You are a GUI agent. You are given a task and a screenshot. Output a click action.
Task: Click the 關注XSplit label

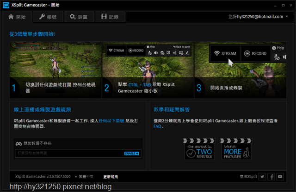[248, 177]
